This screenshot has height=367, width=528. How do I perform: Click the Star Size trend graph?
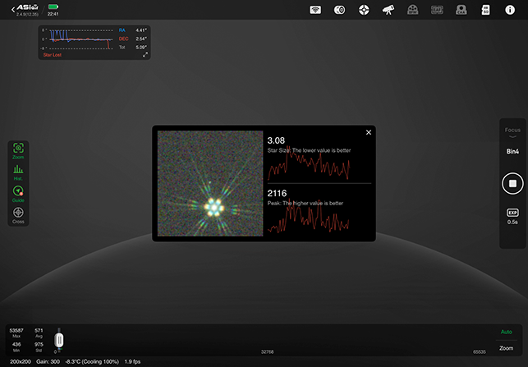point(309,163)
